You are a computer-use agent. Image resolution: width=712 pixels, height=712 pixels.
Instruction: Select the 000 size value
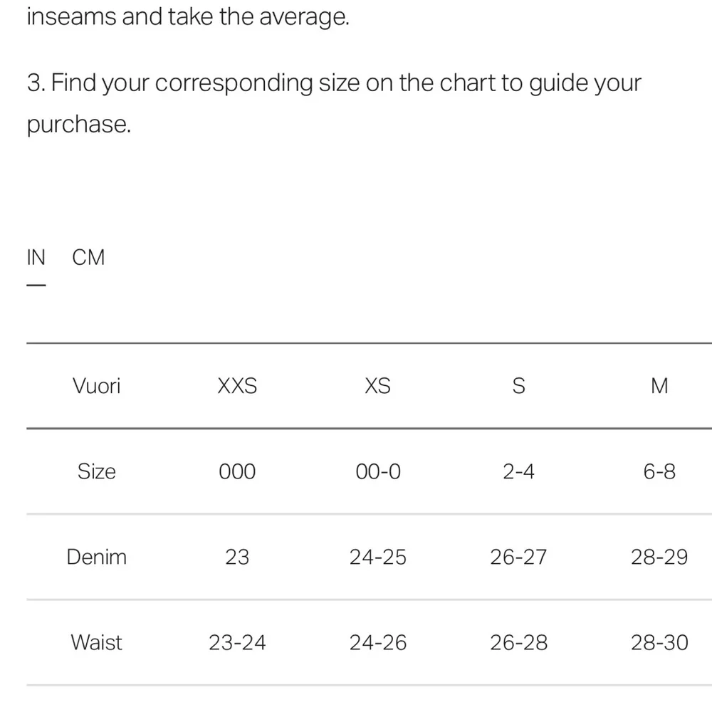click(237, 471)
